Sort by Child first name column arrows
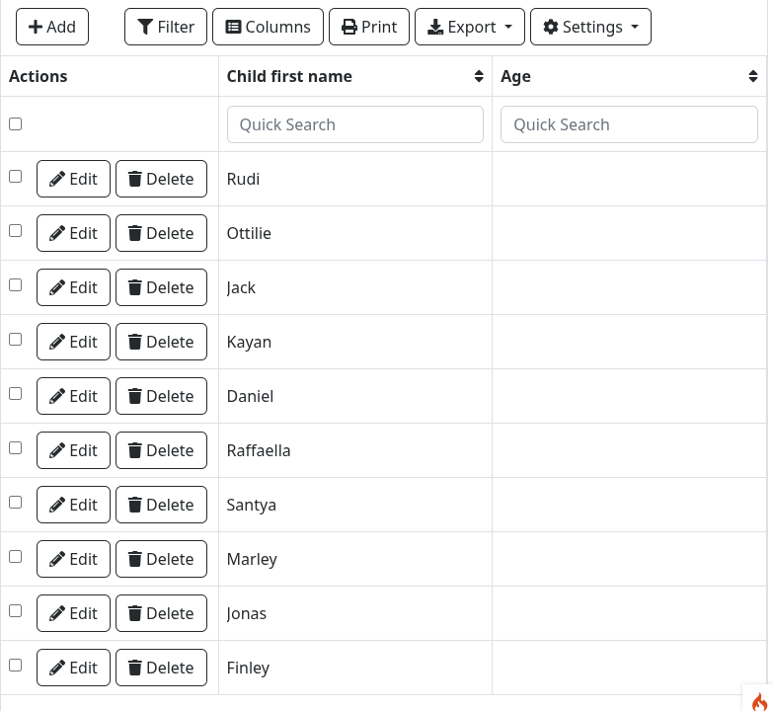The width and height of the screenshot is (773, 711). (479, 76)
